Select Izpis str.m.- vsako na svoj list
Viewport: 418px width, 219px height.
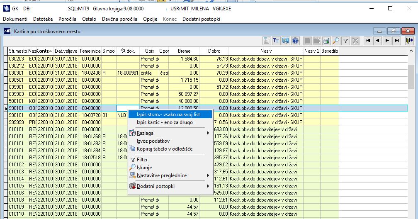tap(170, 114)
